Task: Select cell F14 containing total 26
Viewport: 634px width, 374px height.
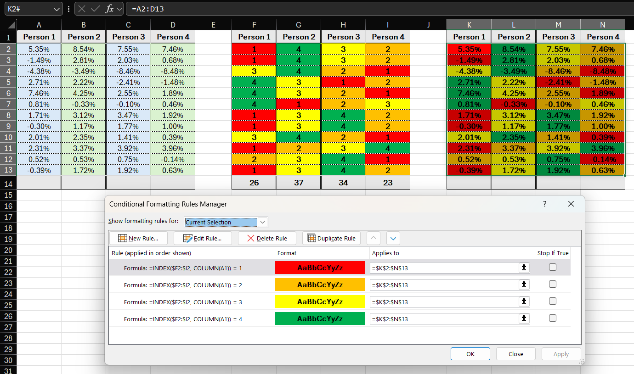Action: coord(254,183)
